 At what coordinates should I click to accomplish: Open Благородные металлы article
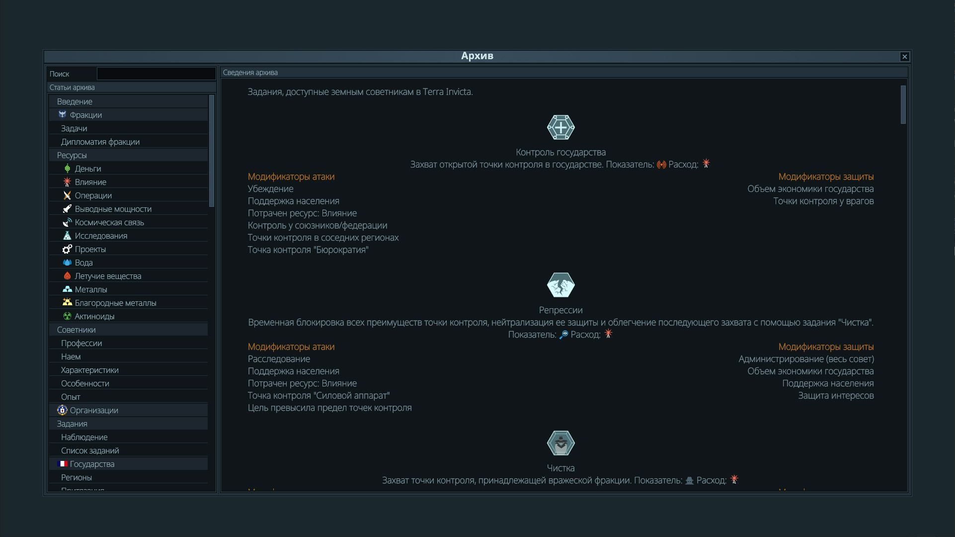[115, 303]
